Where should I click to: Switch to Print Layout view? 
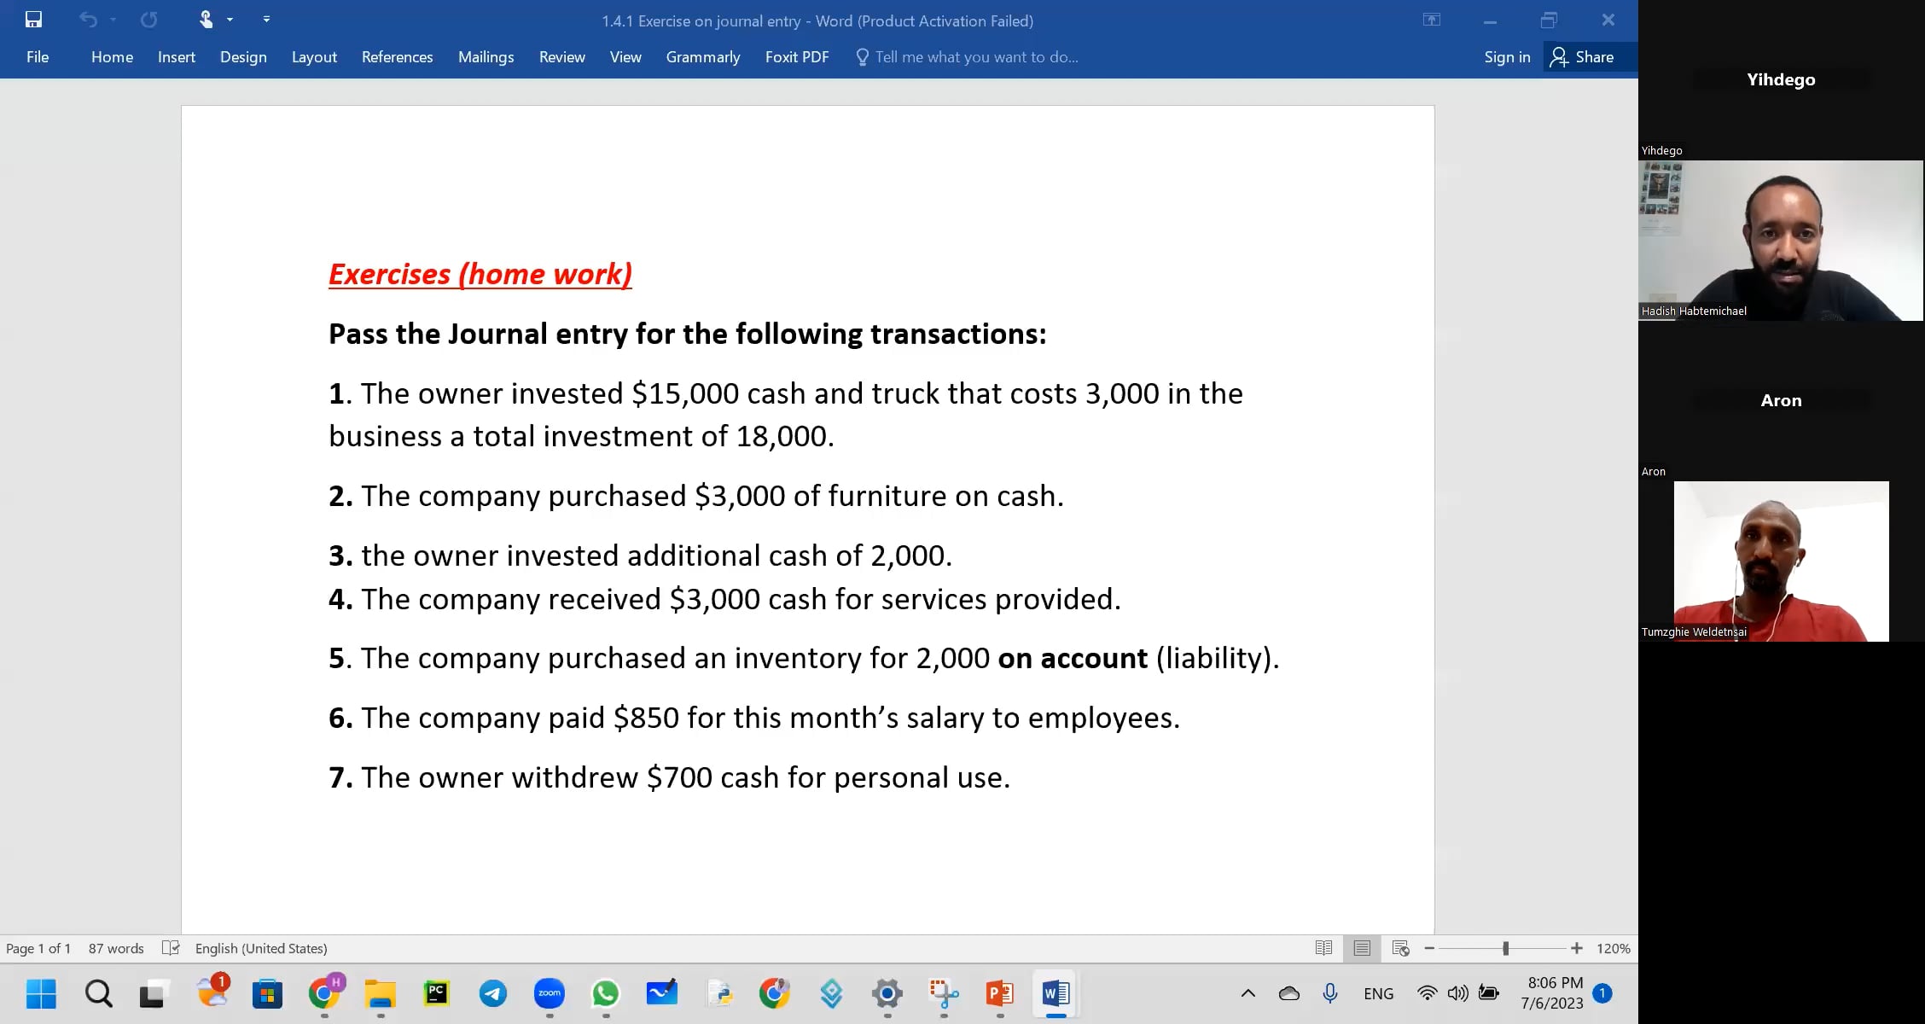tap(1362, 948)
